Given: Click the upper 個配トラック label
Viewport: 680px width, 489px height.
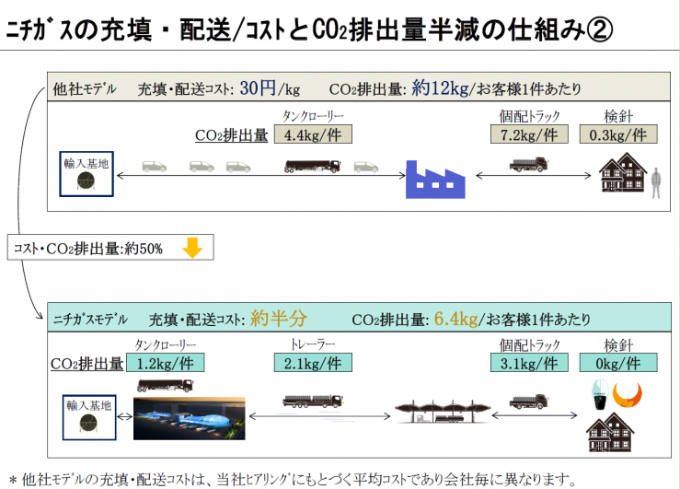Looking at the screenshot, I should [x=529, y=116].
